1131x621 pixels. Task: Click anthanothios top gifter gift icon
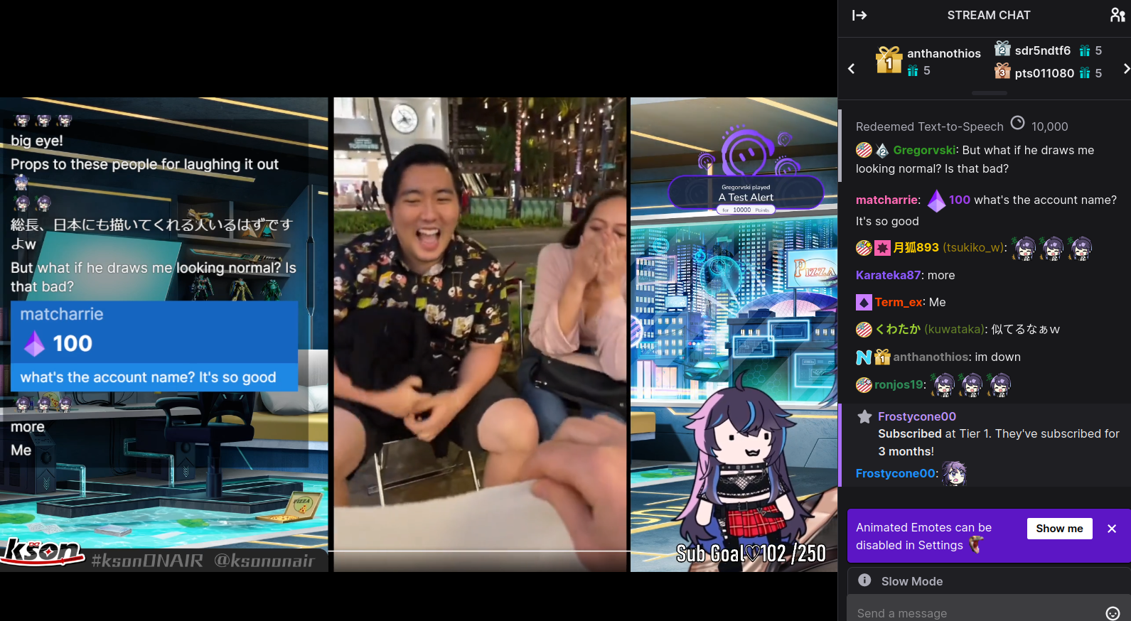[889, 60]
